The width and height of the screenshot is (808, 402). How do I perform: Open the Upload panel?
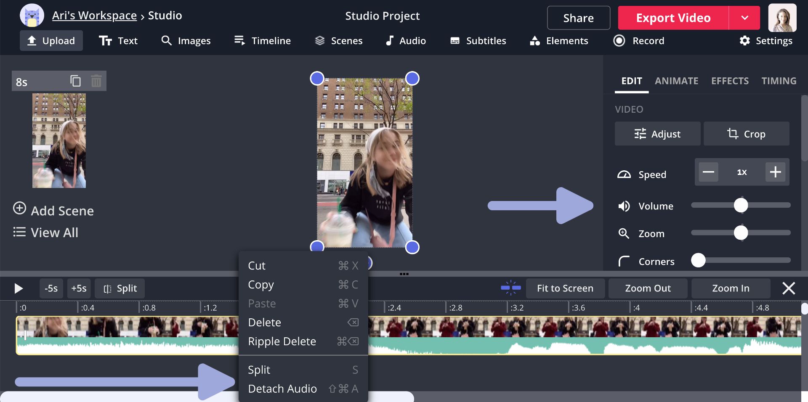pos(51,41)
